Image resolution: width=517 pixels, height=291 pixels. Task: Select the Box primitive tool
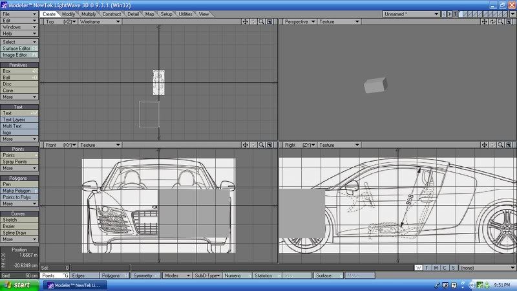tap(19, 71)
